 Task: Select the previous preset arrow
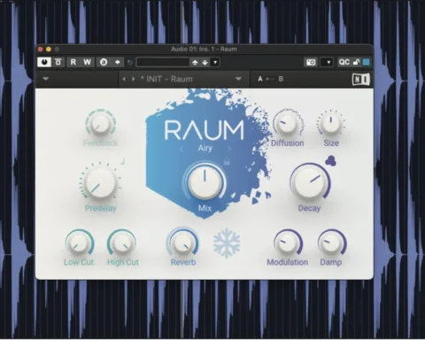(124, 79)
